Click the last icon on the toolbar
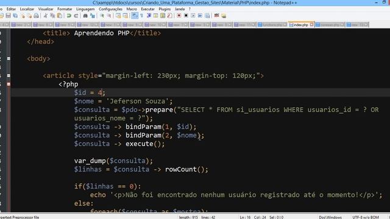The height and width of the screenshot is (219, 390). [x=224, y=16]
